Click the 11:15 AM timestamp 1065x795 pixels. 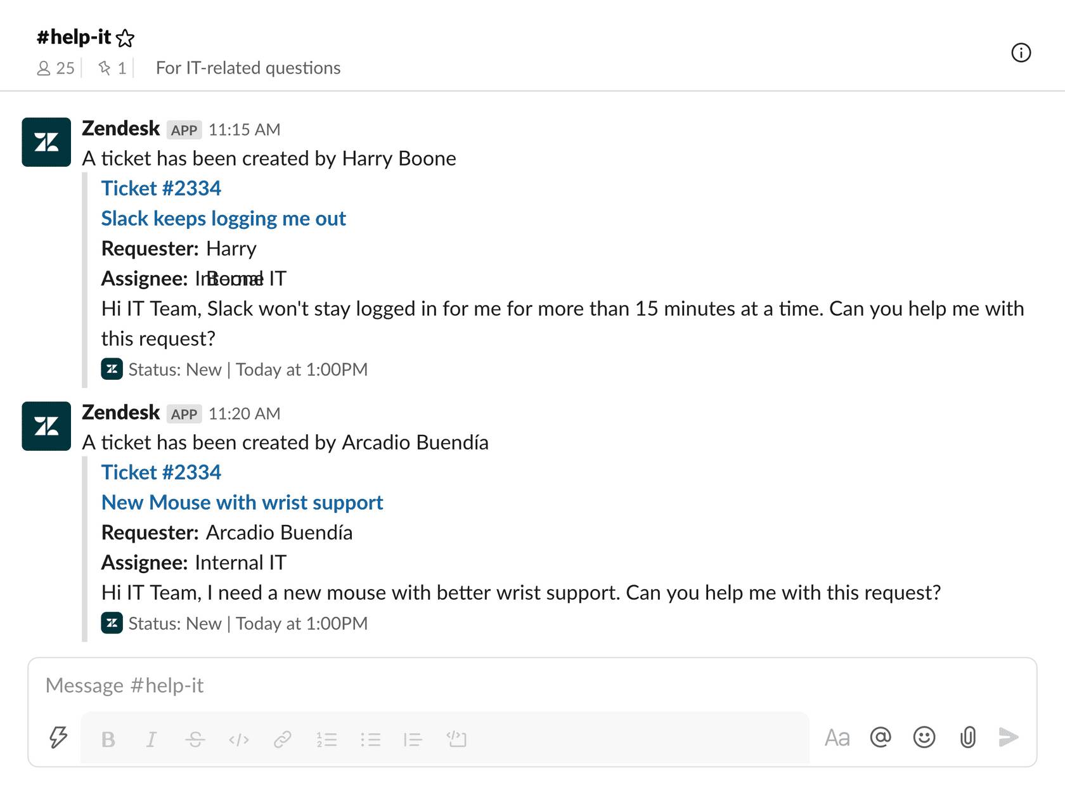tap(244, 130)
